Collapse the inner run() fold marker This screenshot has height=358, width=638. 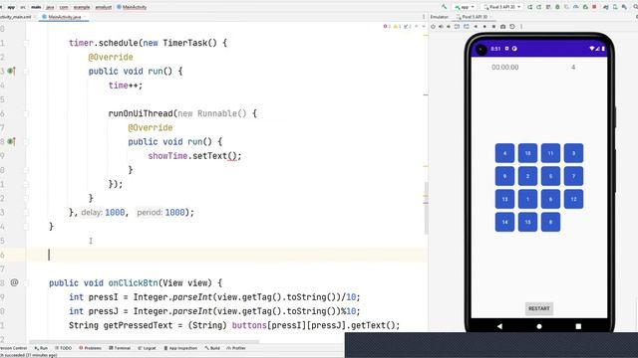[x=26, y=141]
